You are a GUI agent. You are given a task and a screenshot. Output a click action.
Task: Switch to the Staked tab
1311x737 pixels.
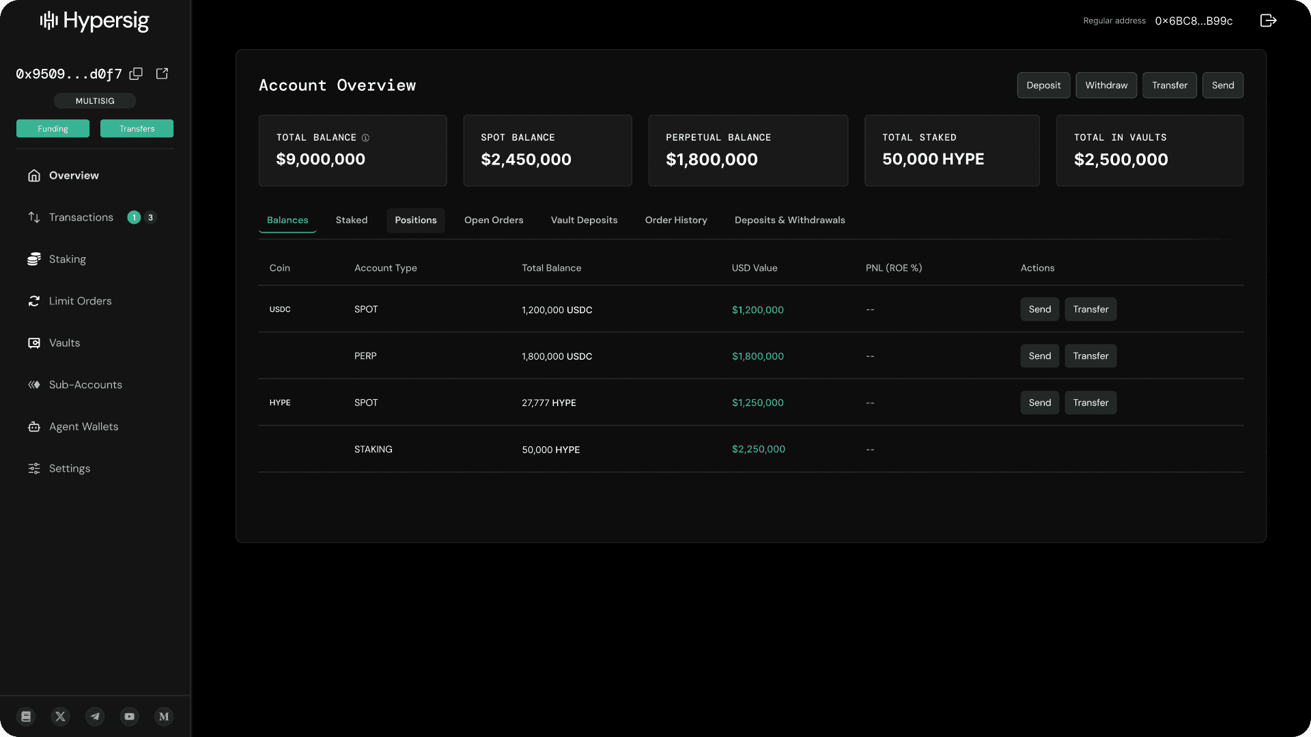pyautogui.click(x=351, y=220)
